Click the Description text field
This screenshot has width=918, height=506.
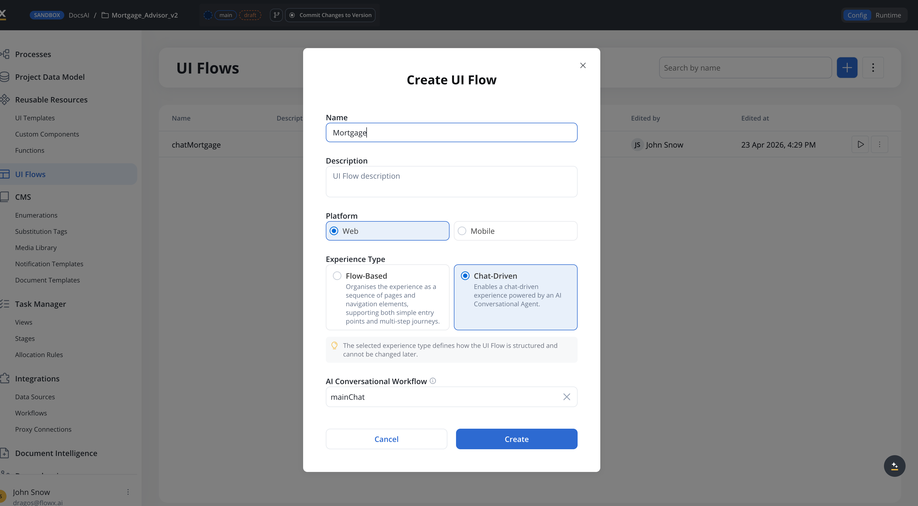coord(451,181)
